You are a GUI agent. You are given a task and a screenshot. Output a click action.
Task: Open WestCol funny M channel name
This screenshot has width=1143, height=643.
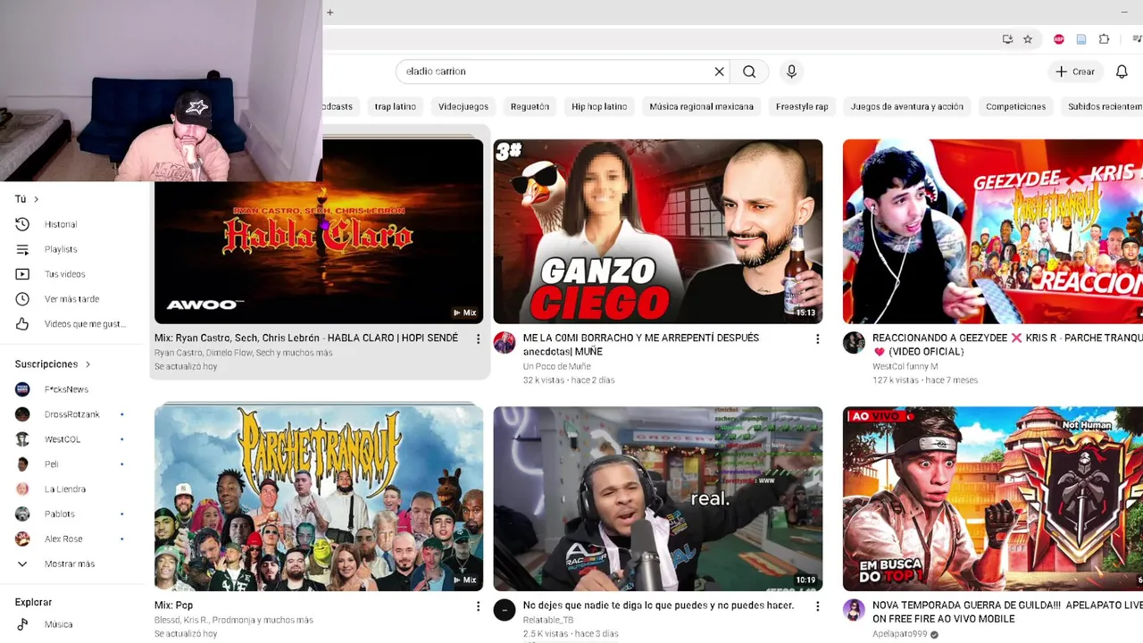click(x=905, y=366)
